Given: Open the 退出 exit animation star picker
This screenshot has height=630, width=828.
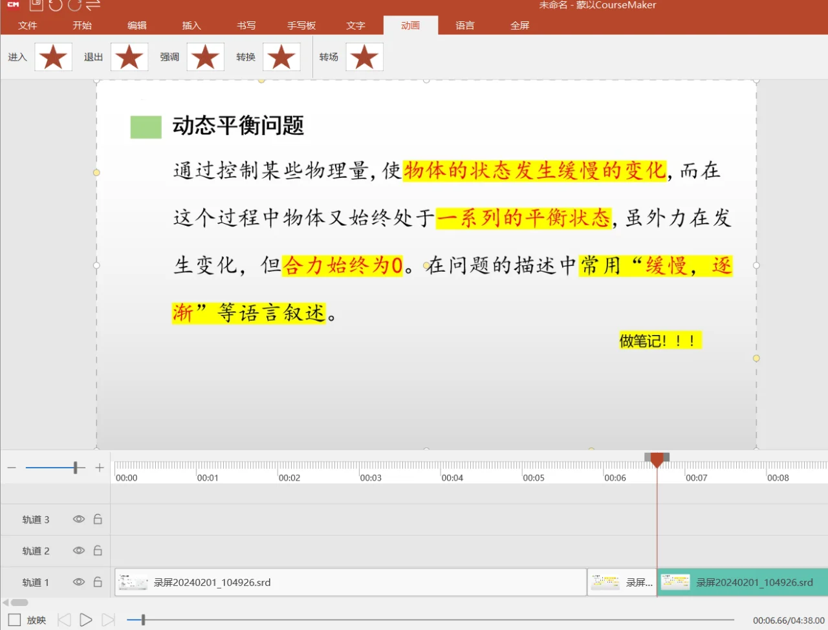Looking at the screenshot, I should click(129, 57).
